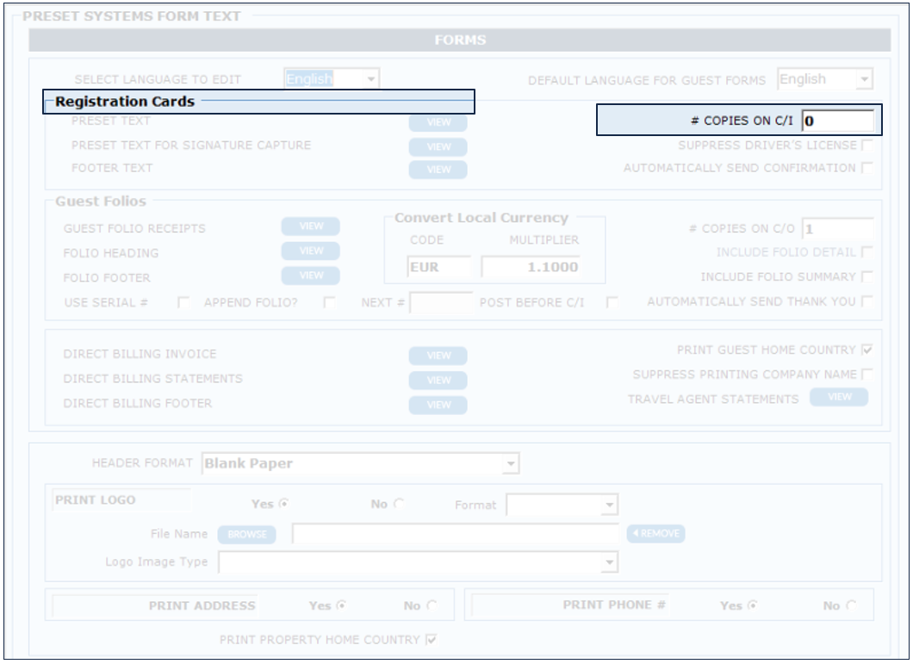Open Direct Billing Invoice VIEW button
This screenshot has height=664, width=913.
coord(438,356)
